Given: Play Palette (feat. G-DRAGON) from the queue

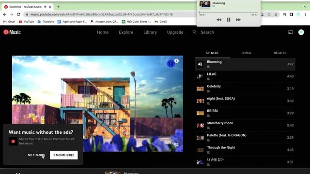Looking at the screenshot, I should (245, 137).
